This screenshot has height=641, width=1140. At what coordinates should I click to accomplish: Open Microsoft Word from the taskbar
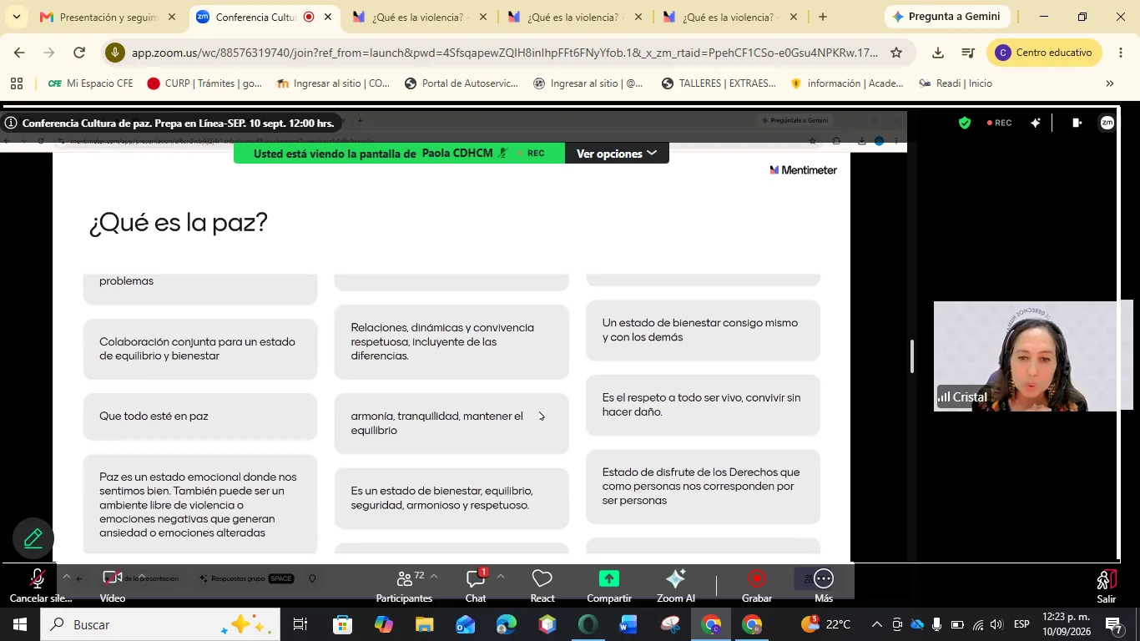[628, 624]
